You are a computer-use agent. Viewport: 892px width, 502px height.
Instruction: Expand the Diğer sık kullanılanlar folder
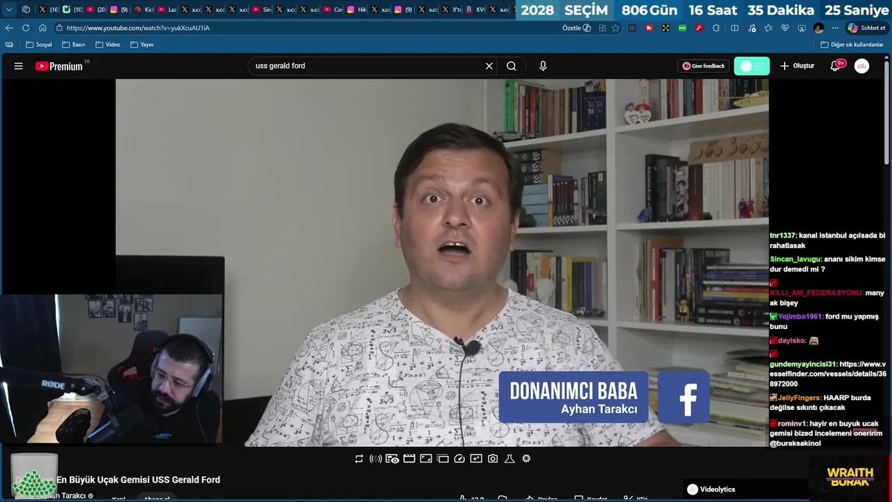852,45
